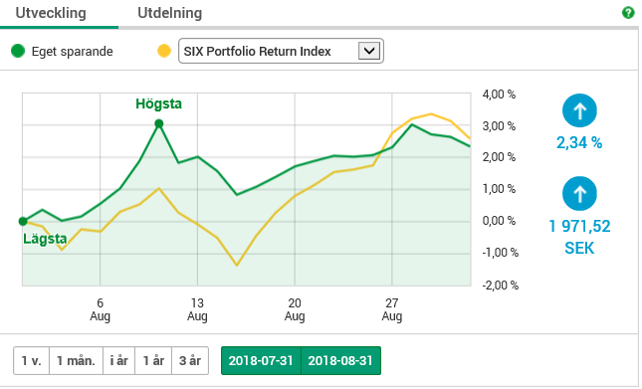Select the 1 år period button
642x389 pixels.
click(x=153, y=361)
